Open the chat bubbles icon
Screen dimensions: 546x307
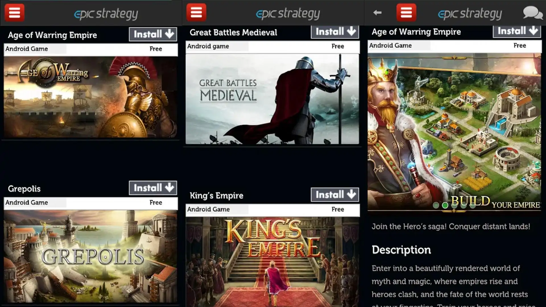[533, 13]
